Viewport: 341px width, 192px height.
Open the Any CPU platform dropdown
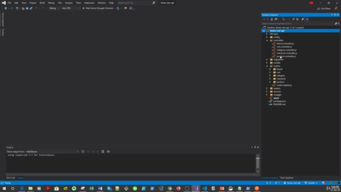71,9
